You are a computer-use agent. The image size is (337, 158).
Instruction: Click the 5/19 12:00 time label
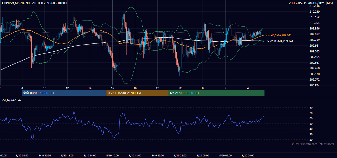(x=67, y=156)
